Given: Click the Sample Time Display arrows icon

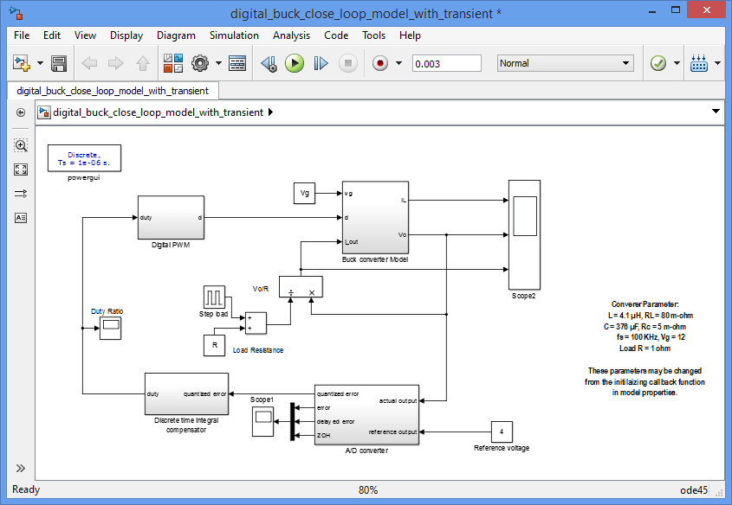Looking at the screenshot, I should pyautogui.click(x=21, y=194).
